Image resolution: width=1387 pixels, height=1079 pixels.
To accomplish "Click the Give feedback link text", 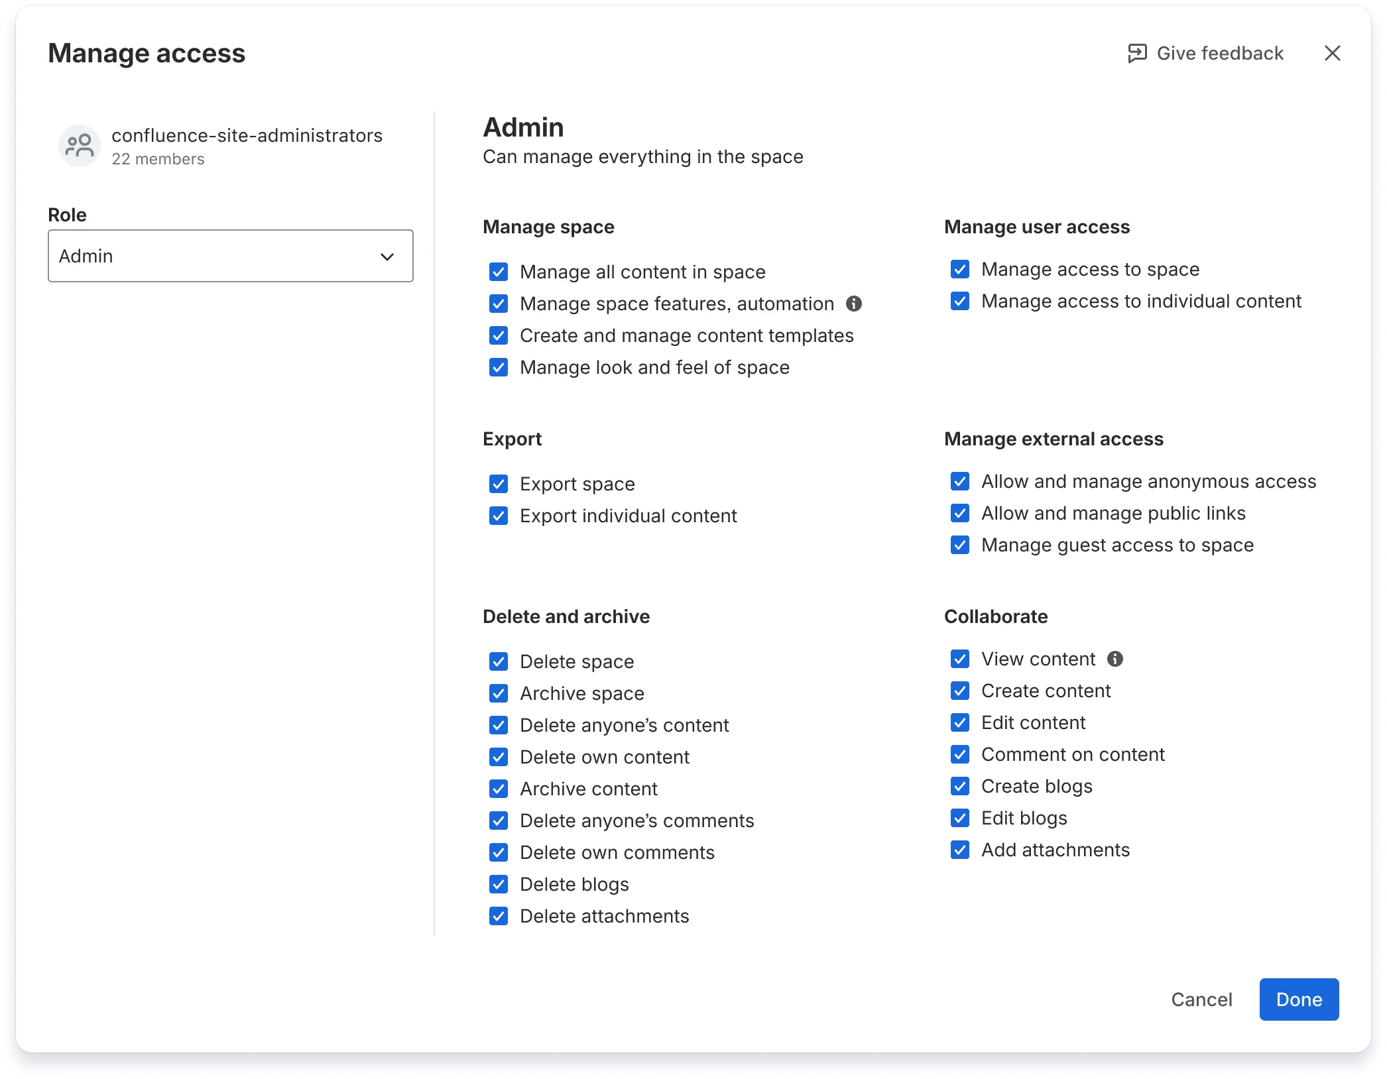I will coord(1220,53).
